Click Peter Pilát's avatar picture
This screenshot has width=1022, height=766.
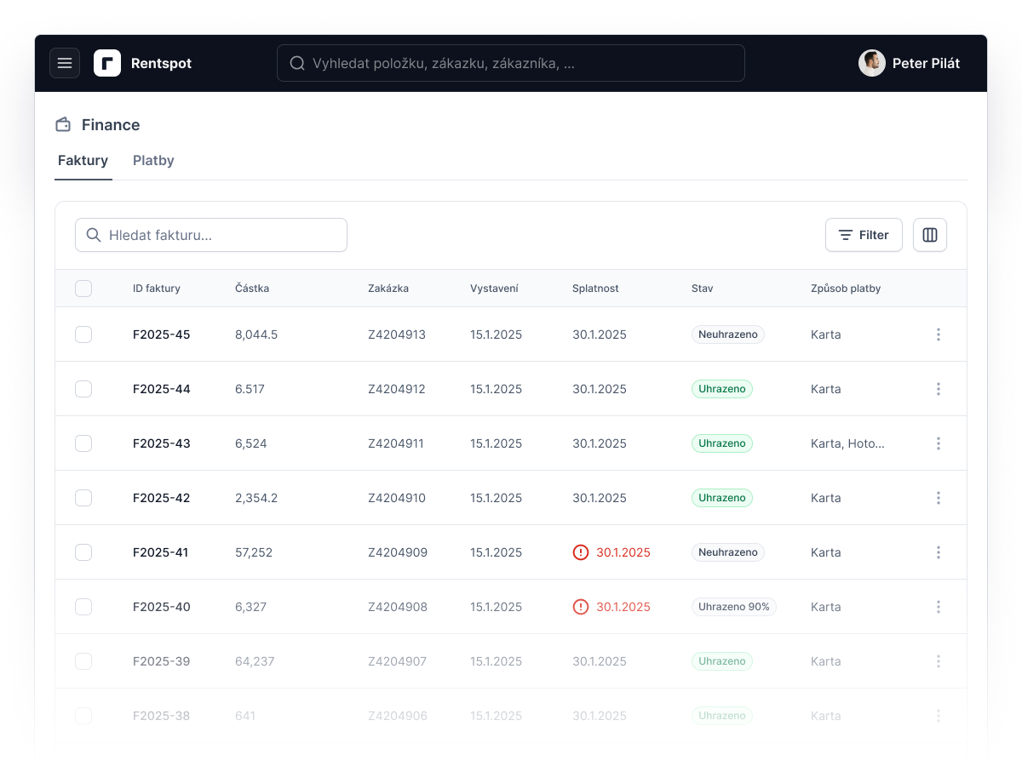[x=872, y=63]
